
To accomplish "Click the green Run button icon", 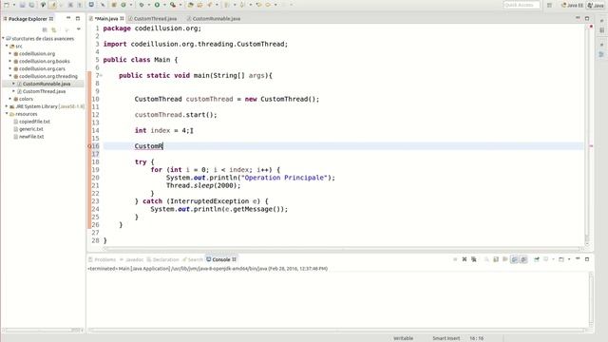I will (x=157, y=5).
